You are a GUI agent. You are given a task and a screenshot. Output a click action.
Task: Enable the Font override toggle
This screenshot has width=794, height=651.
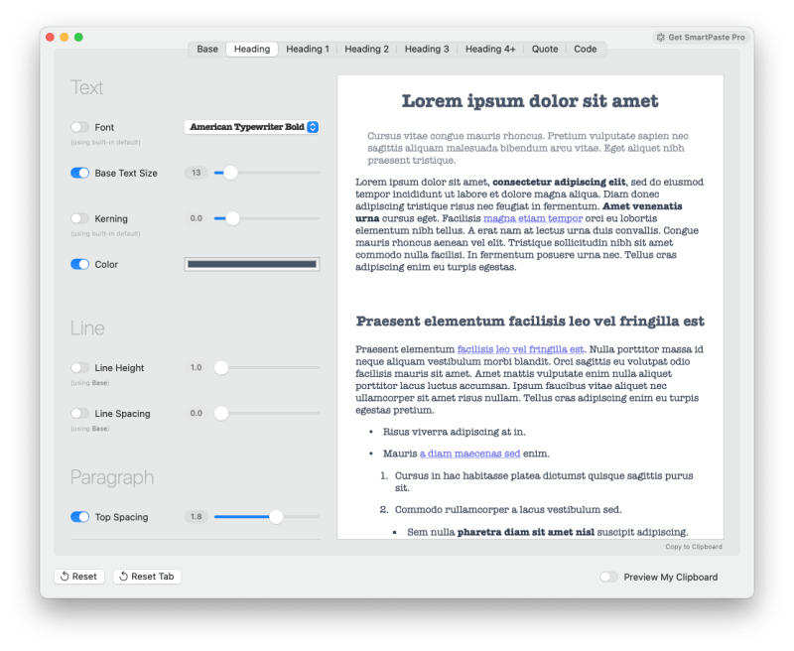[x=79, y=127]
